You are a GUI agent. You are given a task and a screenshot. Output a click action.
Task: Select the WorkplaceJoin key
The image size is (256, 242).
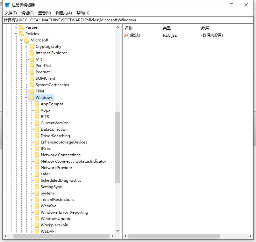coord(54,225)
